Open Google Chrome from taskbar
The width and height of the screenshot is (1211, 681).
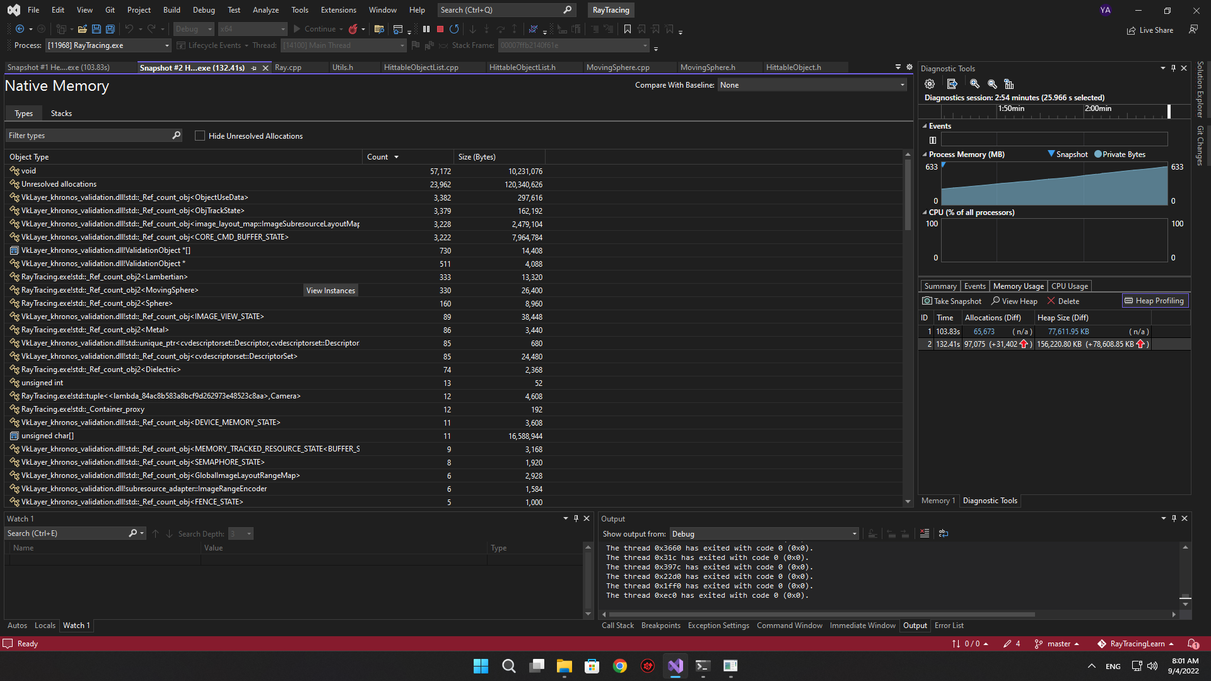pos(620,666)
